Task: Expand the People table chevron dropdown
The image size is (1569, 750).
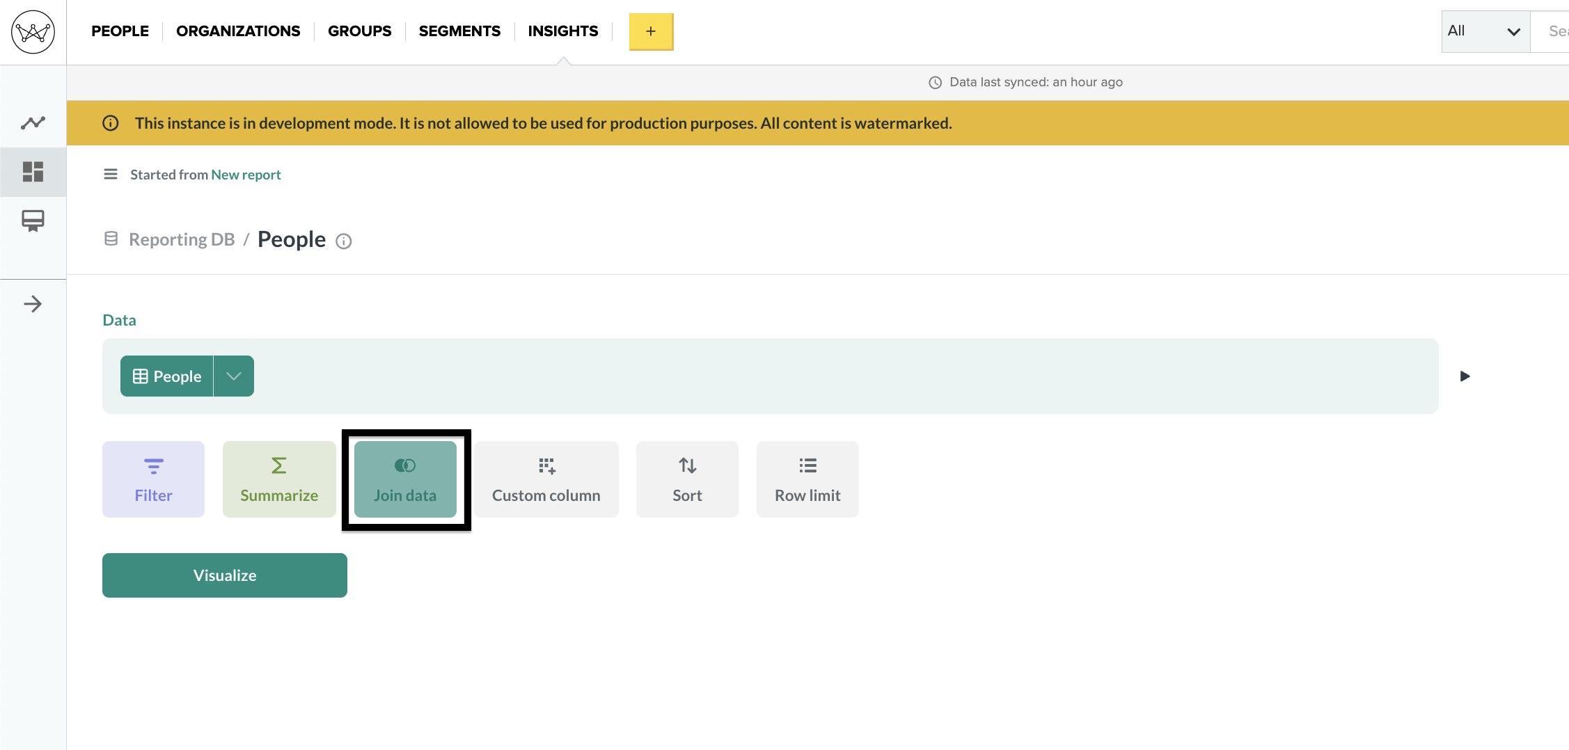Action: [x=234, y=376]
